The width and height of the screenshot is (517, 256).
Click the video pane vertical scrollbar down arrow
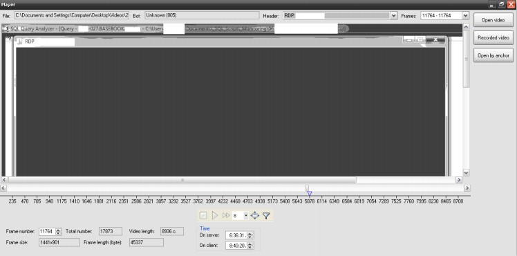[466, 172]
